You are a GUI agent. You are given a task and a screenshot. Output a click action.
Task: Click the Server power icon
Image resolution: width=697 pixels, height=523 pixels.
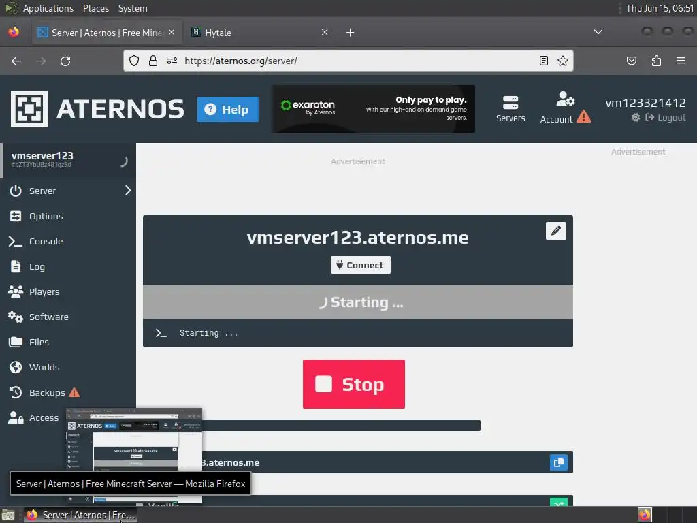(x=16, y=191)
